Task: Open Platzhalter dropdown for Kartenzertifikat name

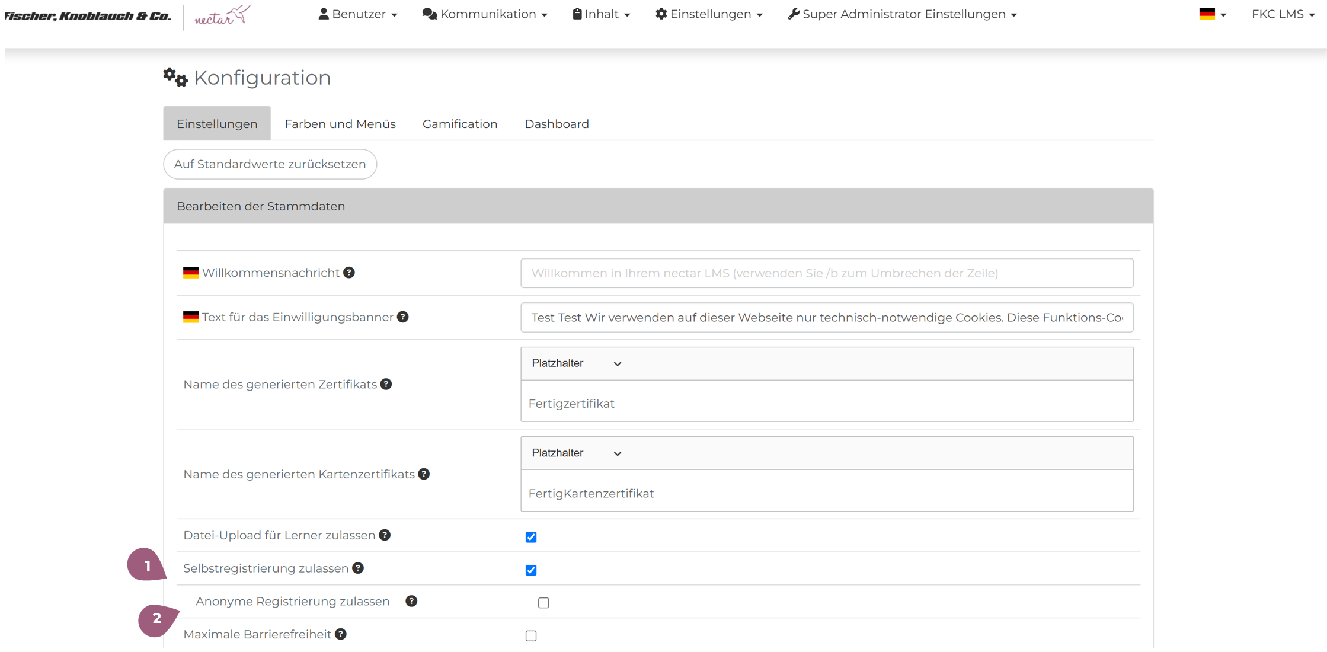Action: [576, 453]
